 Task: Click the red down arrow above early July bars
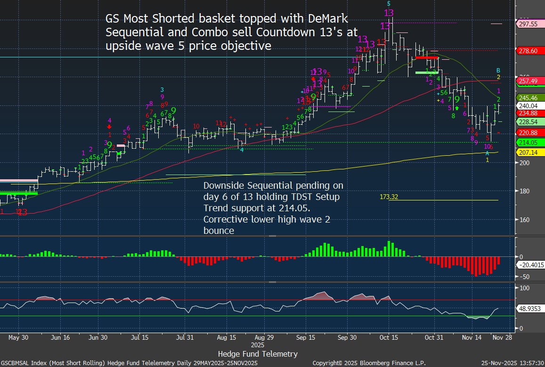point(109,127)
